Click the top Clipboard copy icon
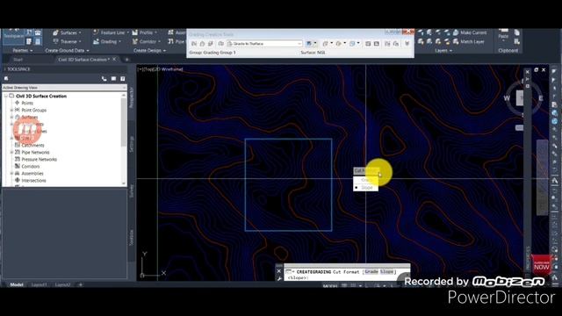 tap(517, 32)
